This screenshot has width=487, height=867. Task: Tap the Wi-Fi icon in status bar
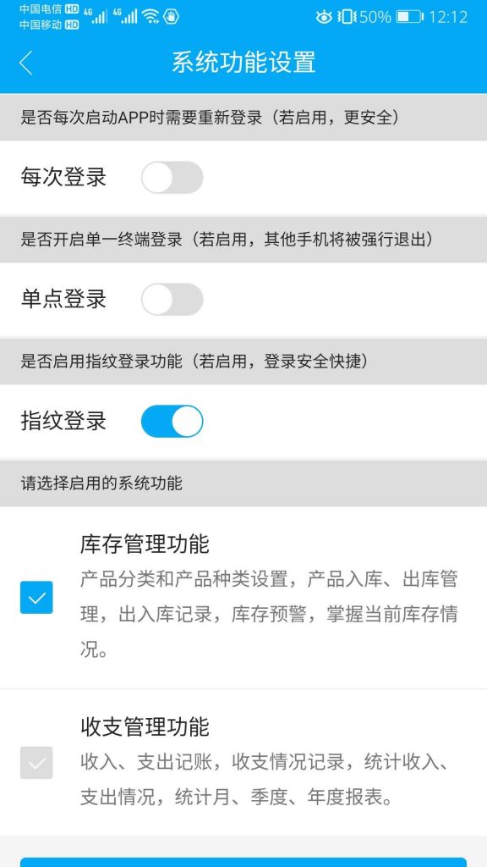[150, 17]
